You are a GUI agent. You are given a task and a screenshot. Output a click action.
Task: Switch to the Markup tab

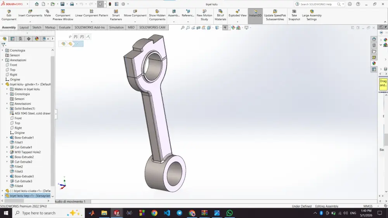click(x=50, y=27)
